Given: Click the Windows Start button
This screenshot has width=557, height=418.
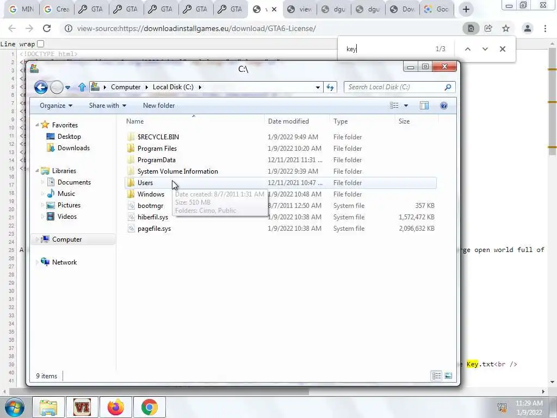Looking at the screenshot, I should (15, 408).
